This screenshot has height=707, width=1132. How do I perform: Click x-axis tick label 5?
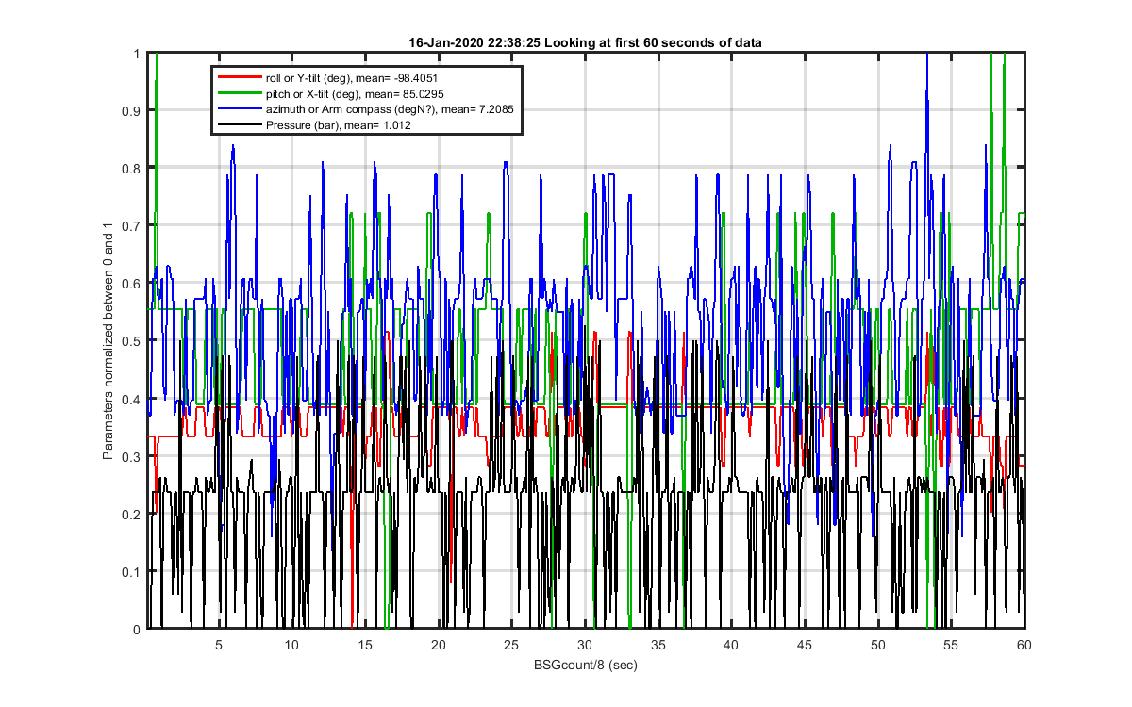[219, 644]
